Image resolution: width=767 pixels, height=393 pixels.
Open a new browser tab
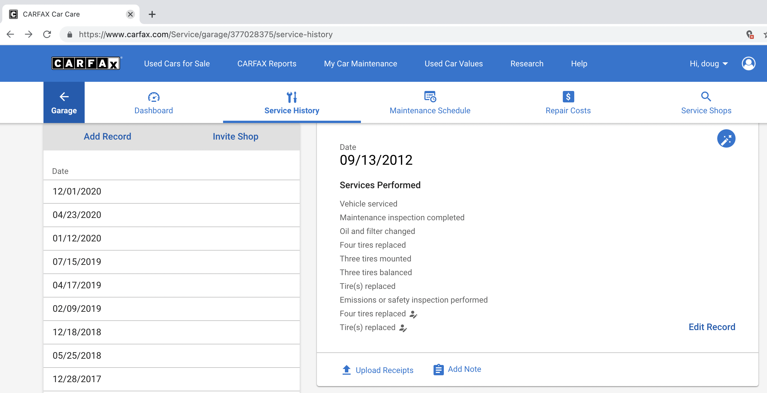[152, 14]
